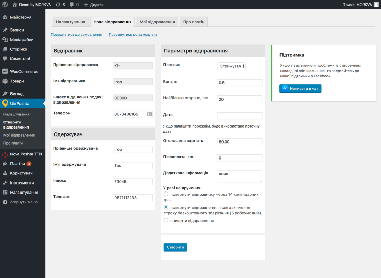
Task: Click the Інструменти wrench icon
Action: [x=5, y=183]
